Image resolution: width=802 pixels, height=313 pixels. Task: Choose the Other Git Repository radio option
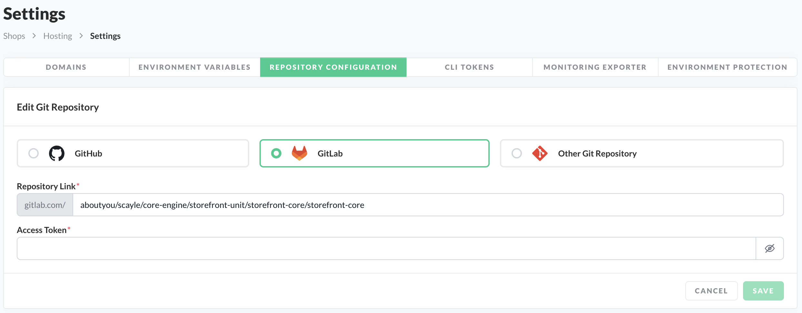(517, 153)
